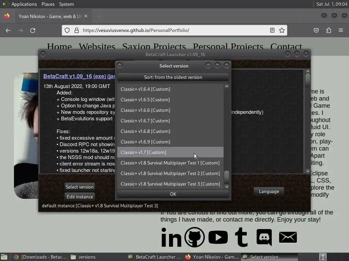View site security padlock info
Screen dimensions: 349x261
(77, 30)
